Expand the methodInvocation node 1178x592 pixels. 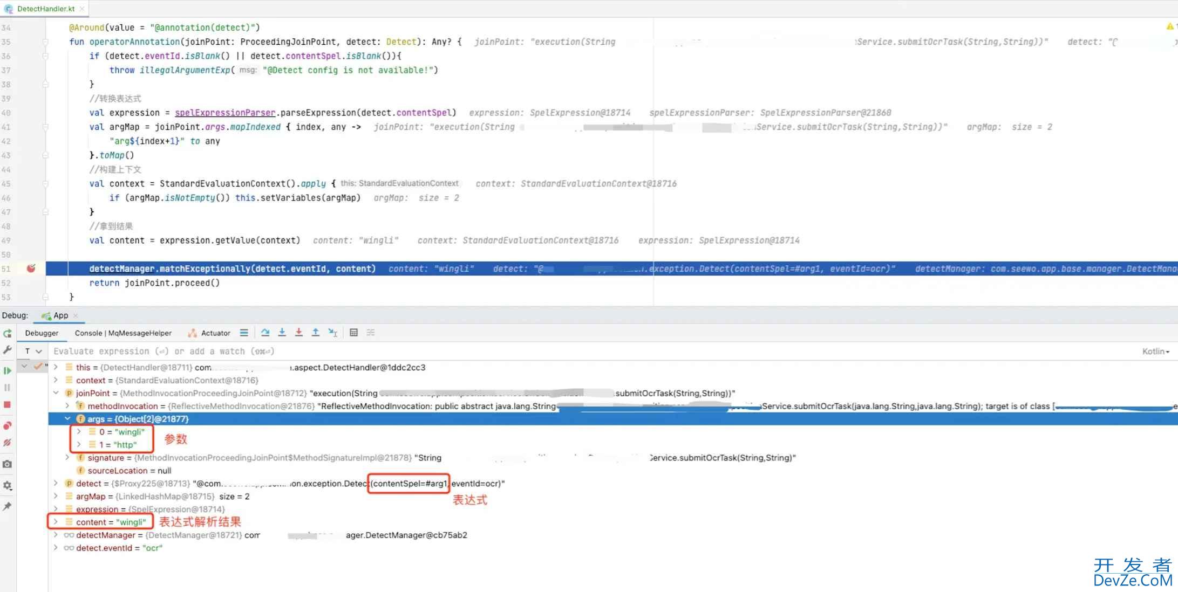(x=67, y=406)
